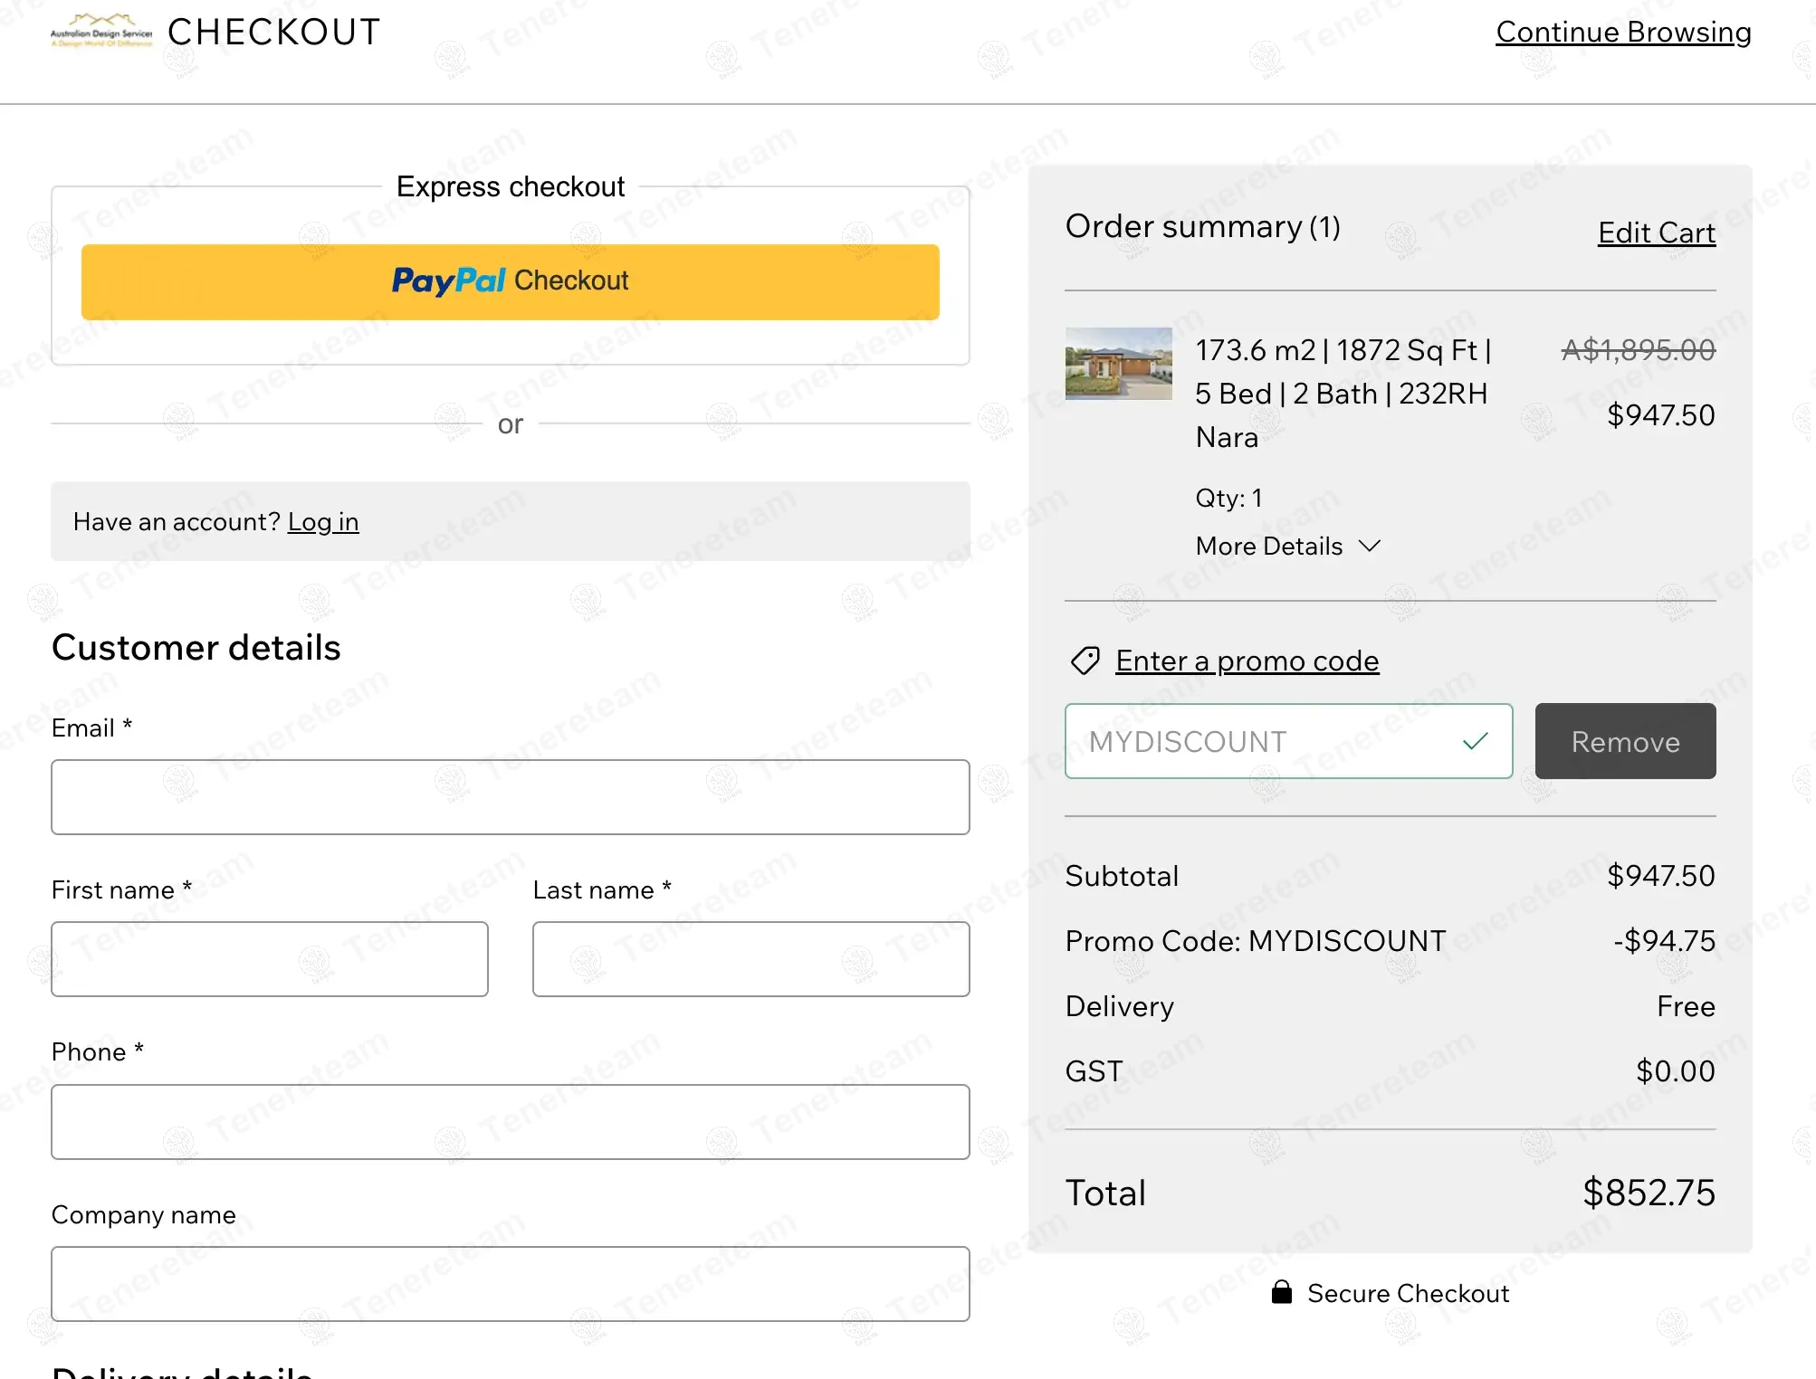Focus the Last name field

click(750, 959)
